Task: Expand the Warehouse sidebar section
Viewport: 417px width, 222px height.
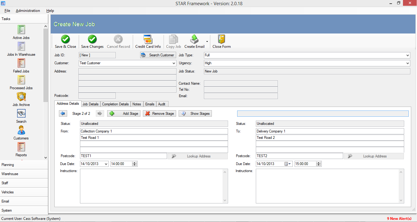Action: tap(24, 174)
